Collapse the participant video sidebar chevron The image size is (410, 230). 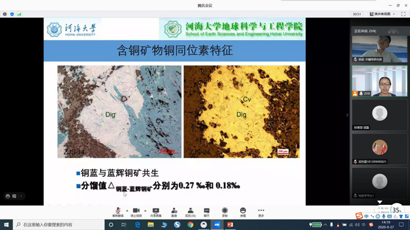(x=347, y=115)
